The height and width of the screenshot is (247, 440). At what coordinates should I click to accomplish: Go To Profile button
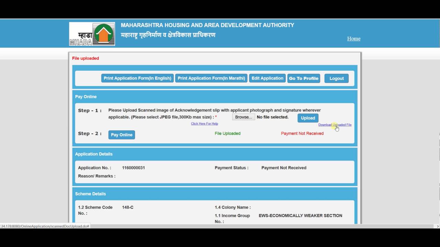click(x=304, y=78)
